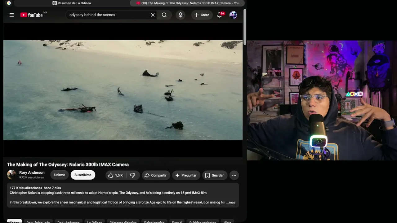This screenshot has height=223, width=397.
Task: Click Rory Anderson's channel avatar
Action: 12,175
